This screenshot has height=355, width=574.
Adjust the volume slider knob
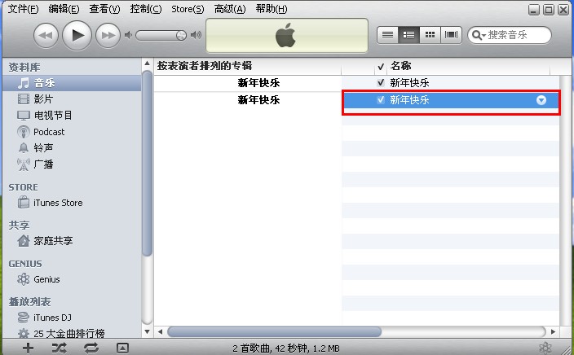click(x=181, y=36)
